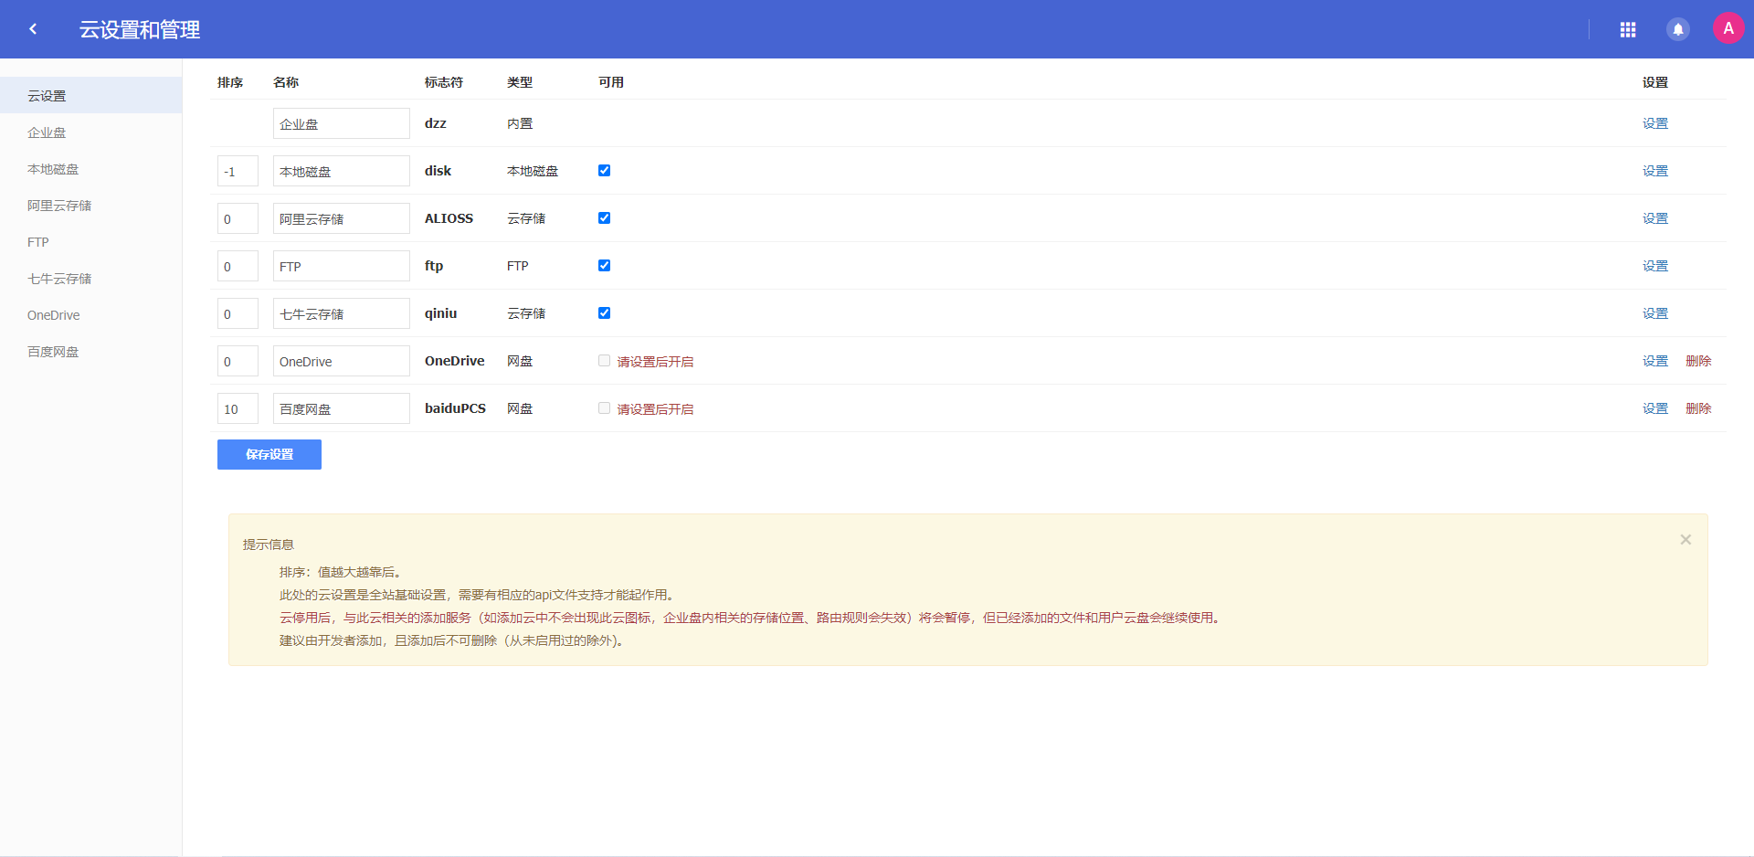
Task: Click the back arrow in the header
Action: tap(33, 28)
